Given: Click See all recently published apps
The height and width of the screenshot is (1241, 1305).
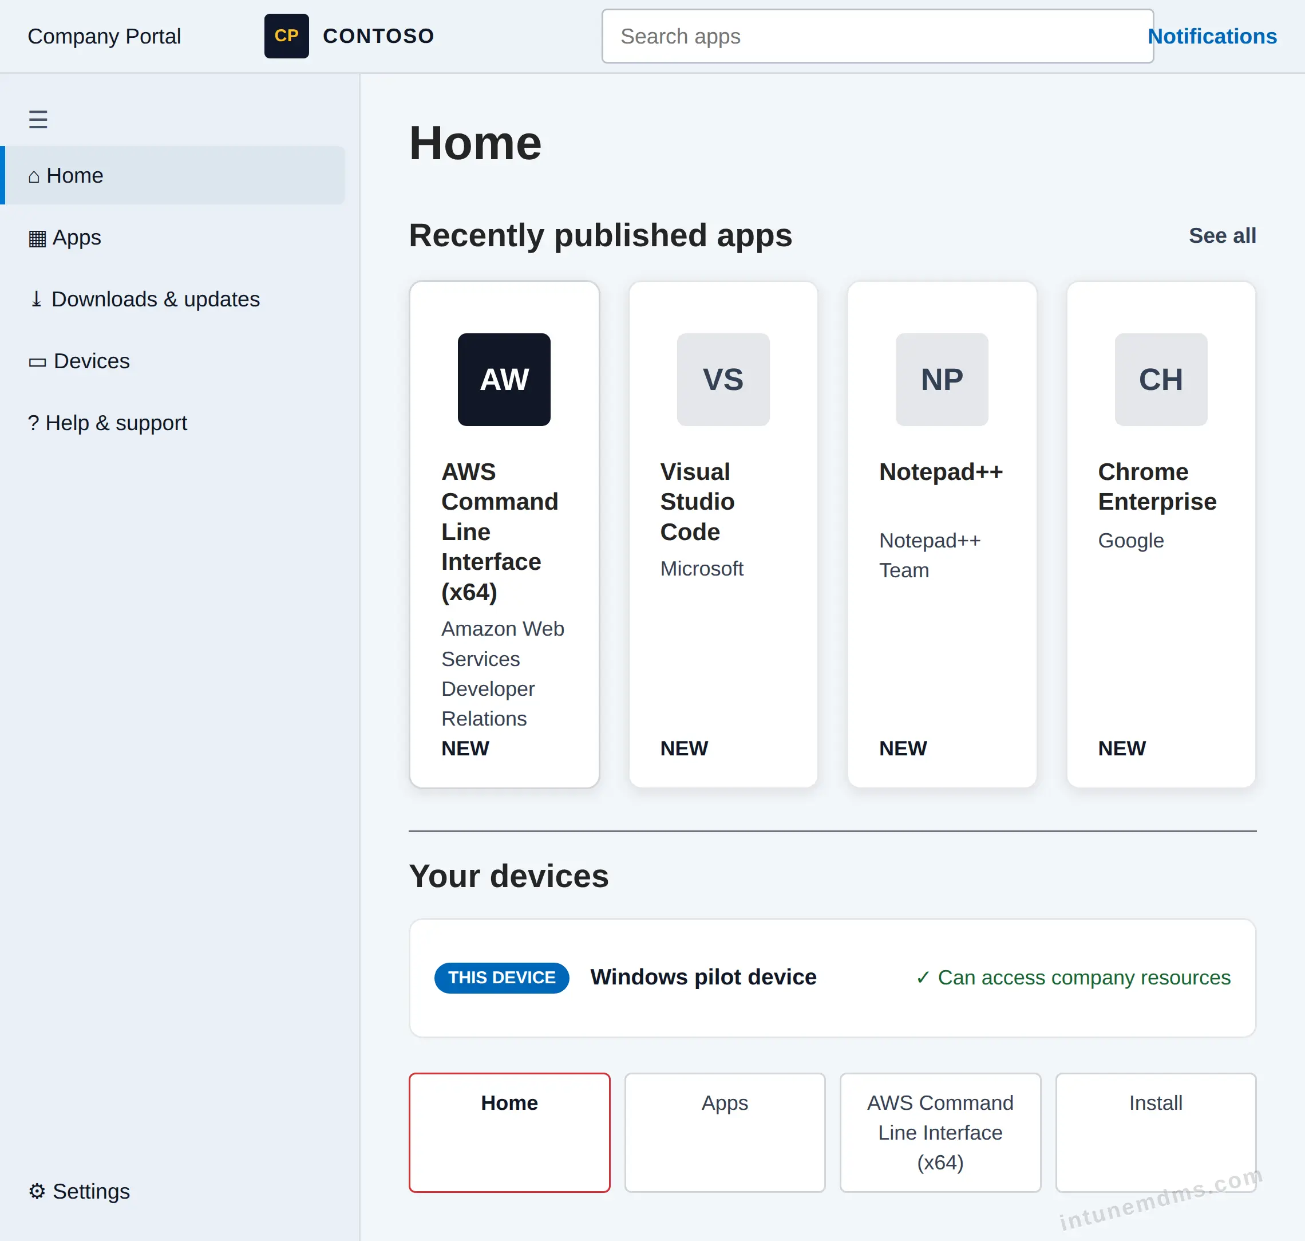Looking at the screenshot, I should [x=1221, y=235].
